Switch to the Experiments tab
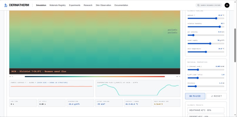This screenshot has height=117, width=237. point(75,5)
